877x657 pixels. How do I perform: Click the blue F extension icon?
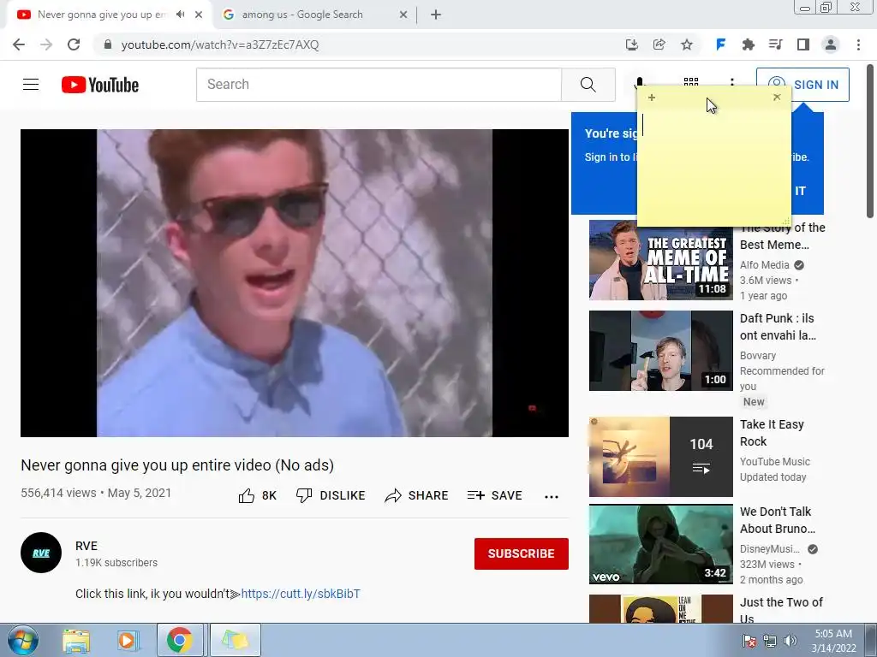pyautogui.click(x=721, y=44)
